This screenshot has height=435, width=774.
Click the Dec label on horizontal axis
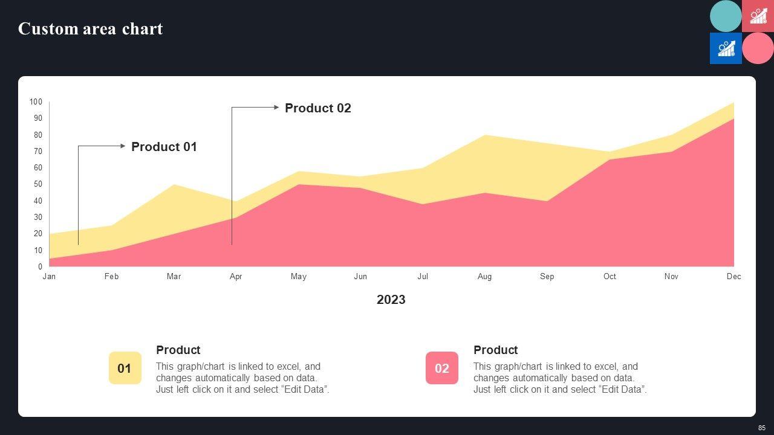click(x=733, y=277)
